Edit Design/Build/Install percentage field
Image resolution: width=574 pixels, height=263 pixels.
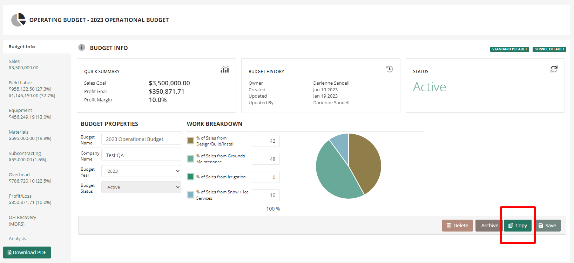266,141
